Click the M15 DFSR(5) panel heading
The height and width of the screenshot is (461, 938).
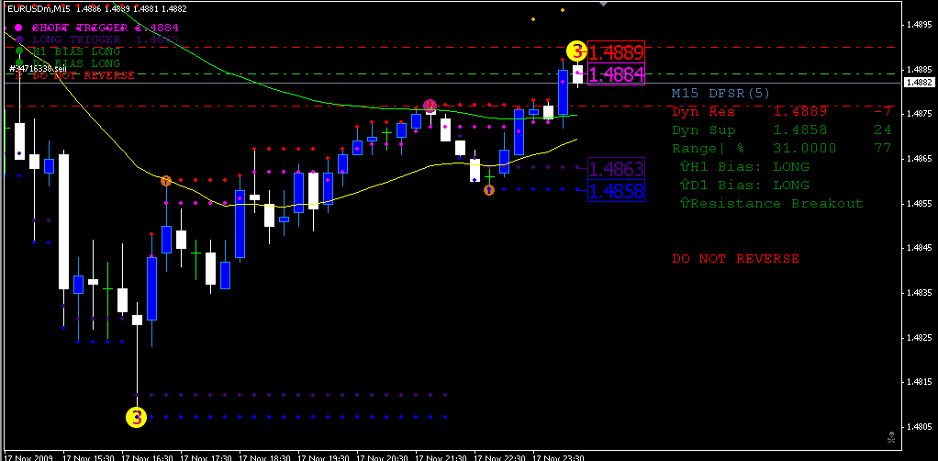coord(720,93)
